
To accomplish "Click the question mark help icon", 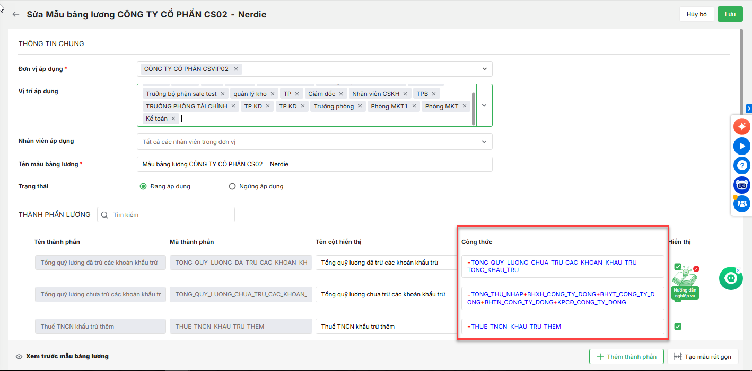I will coord(741,166).
